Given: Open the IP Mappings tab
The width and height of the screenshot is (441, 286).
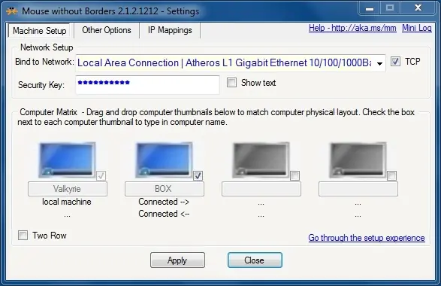Looking at the screenshot, I should pyautogui.click(x=170, y=30).
